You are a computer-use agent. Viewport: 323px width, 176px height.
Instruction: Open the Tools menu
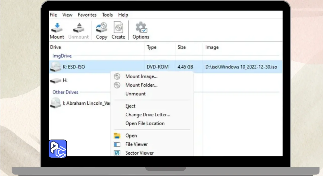(107, 15)
